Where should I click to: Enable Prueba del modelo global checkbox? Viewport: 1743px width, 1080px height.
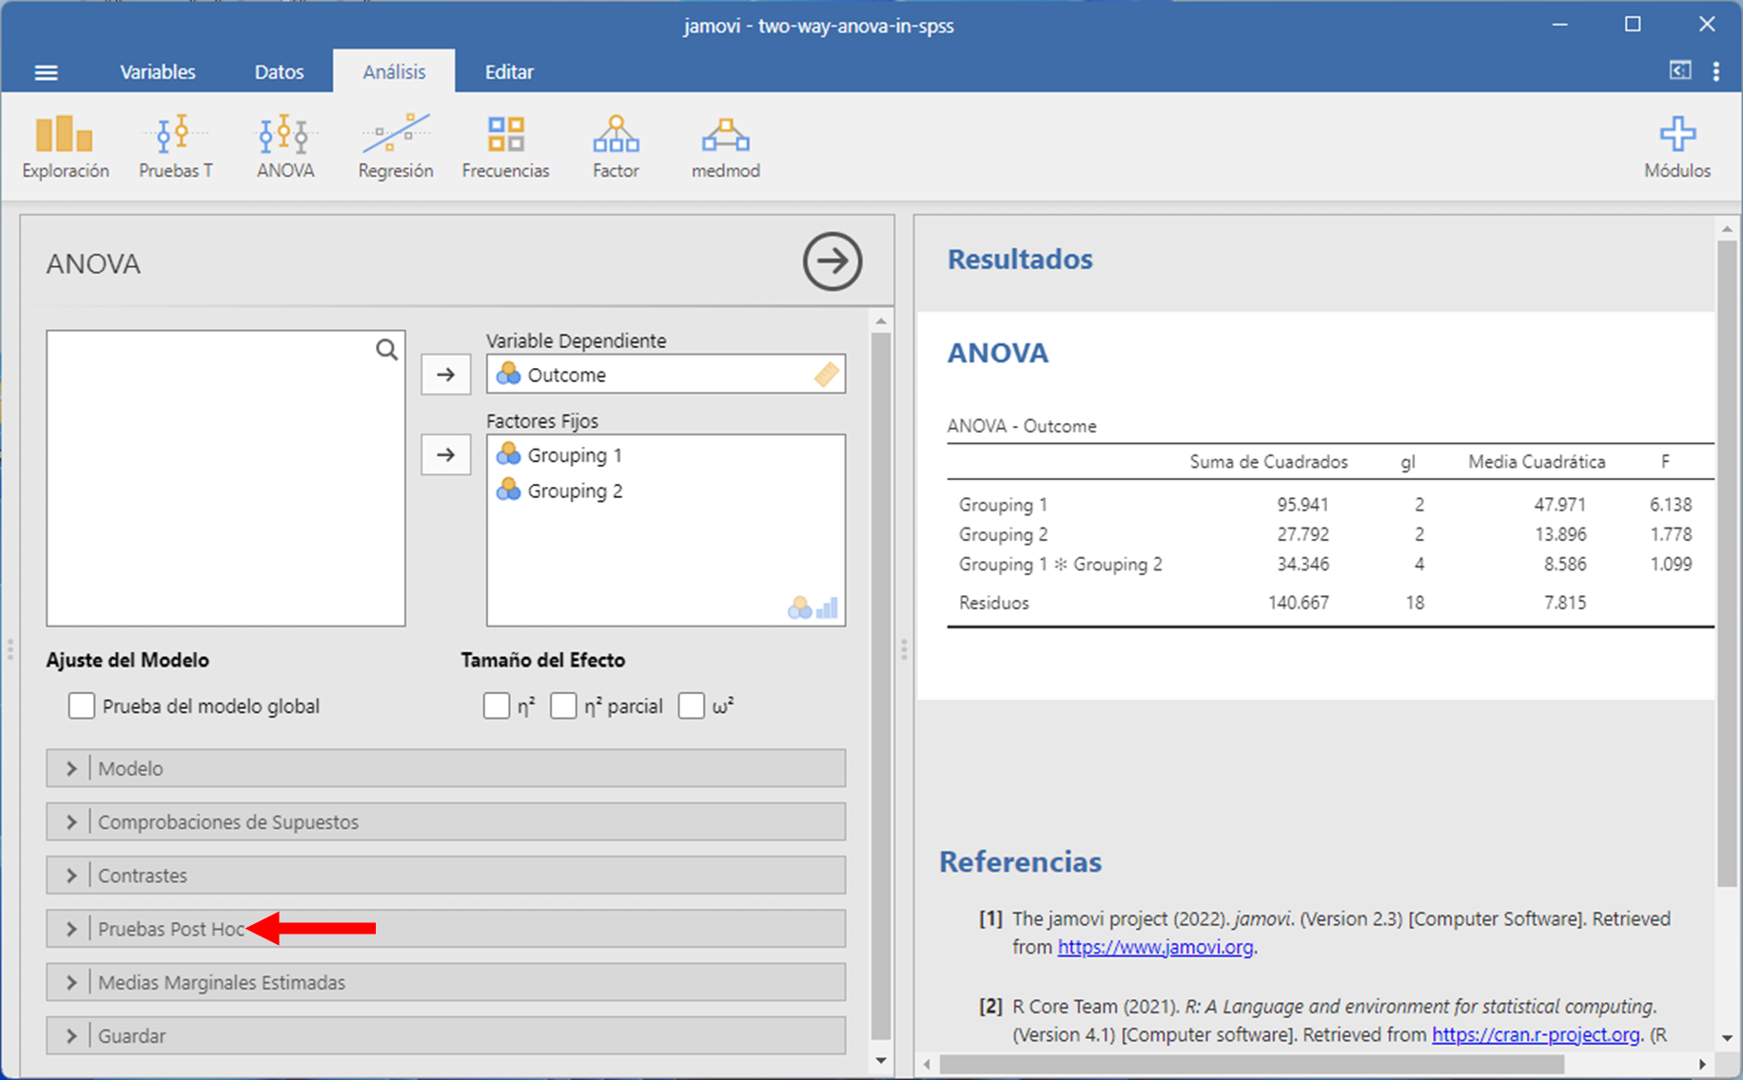click(x=82, y=706)
